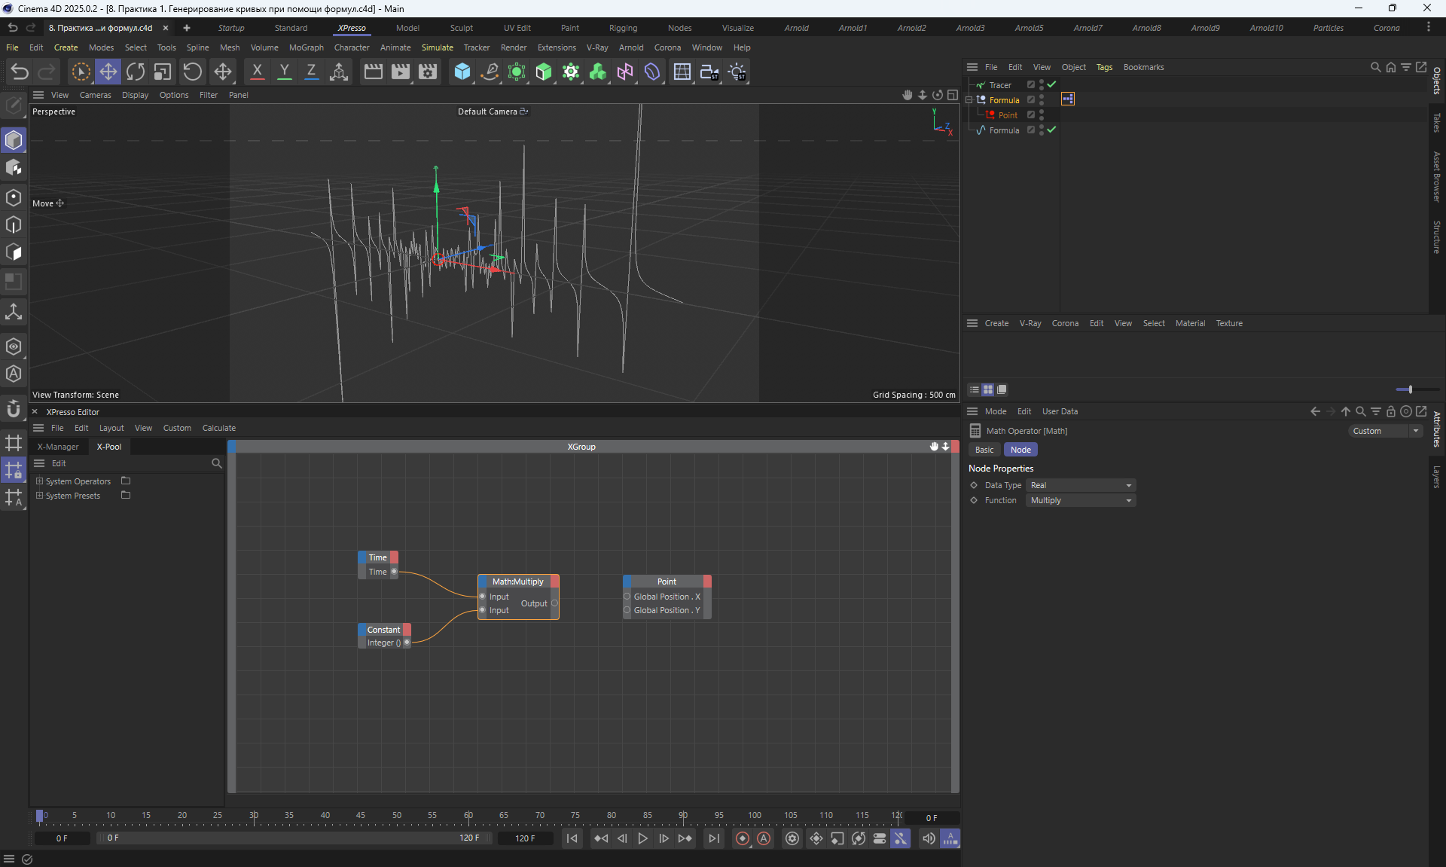Select the Rotate tool in toolbar
This screenshot has height=867, width=1446.
[136, 72]
